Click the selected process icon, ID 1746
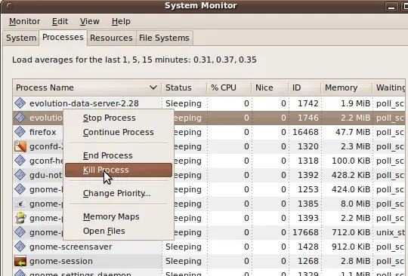Image resolution: width=408 pixels, height=276 pixels. click(20, 118)
